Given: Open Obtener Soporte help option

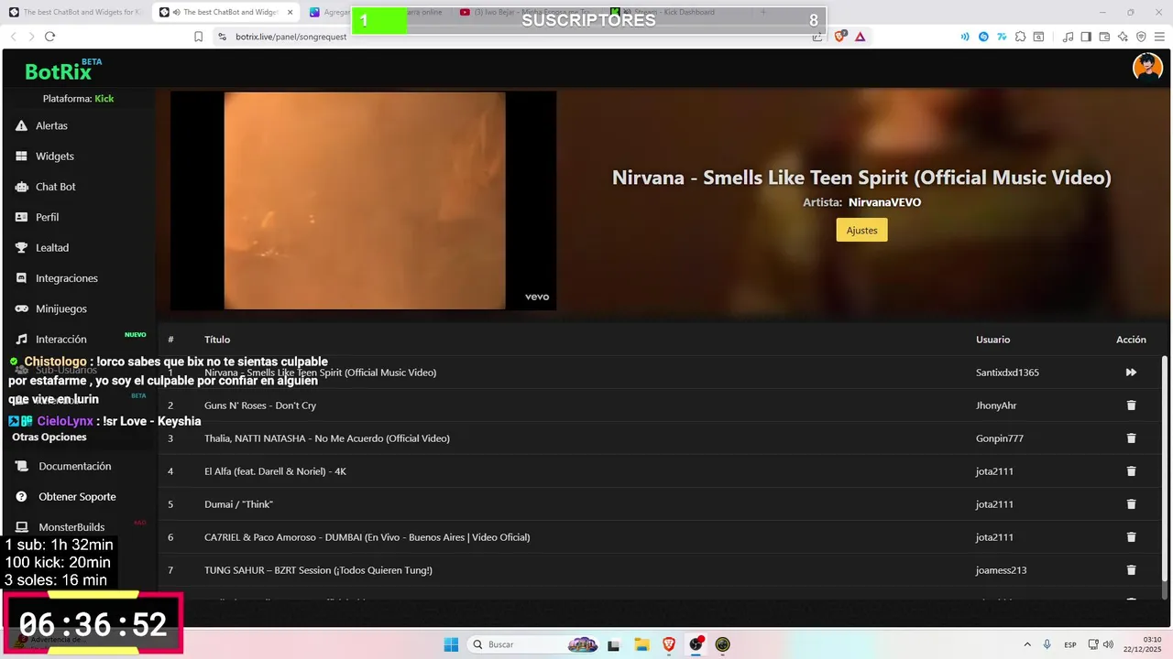Looking at the screenshot, I should coord(77,497).
